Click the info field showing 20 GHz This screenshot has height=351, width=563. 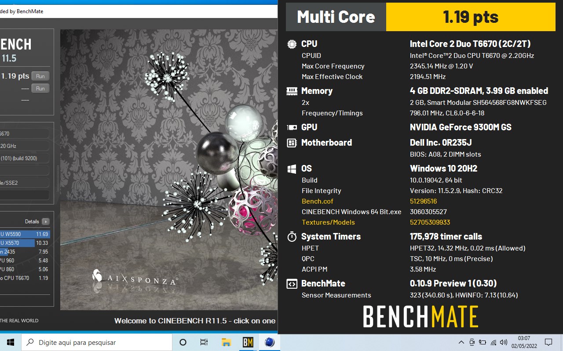pyautogui.click(x=25, y=146)
